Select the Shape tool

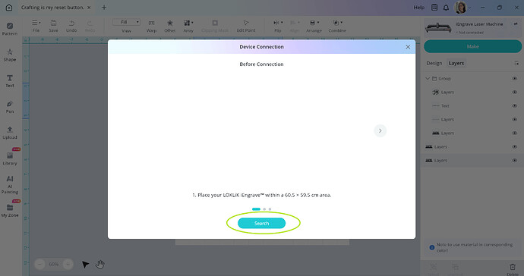point(10,55)
